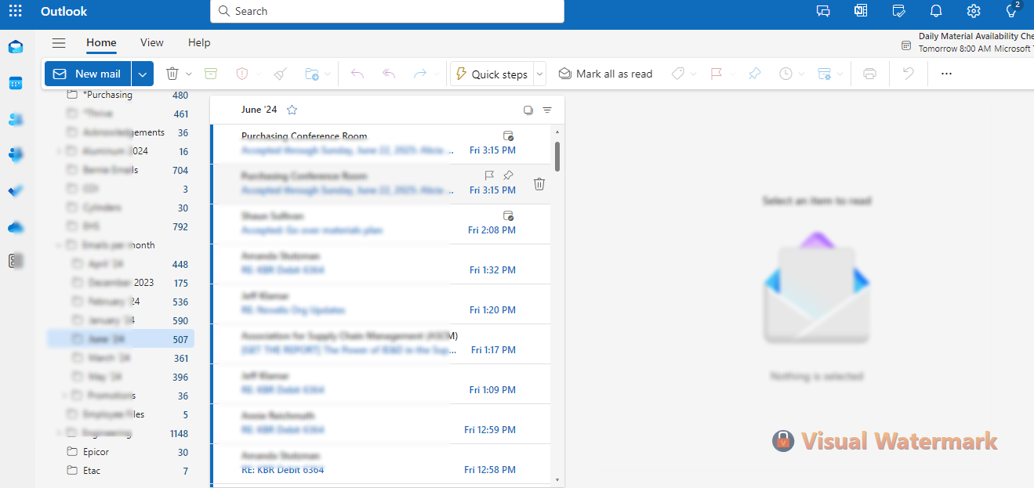
Task: Open notifications bell
Action: click(936, 11)
